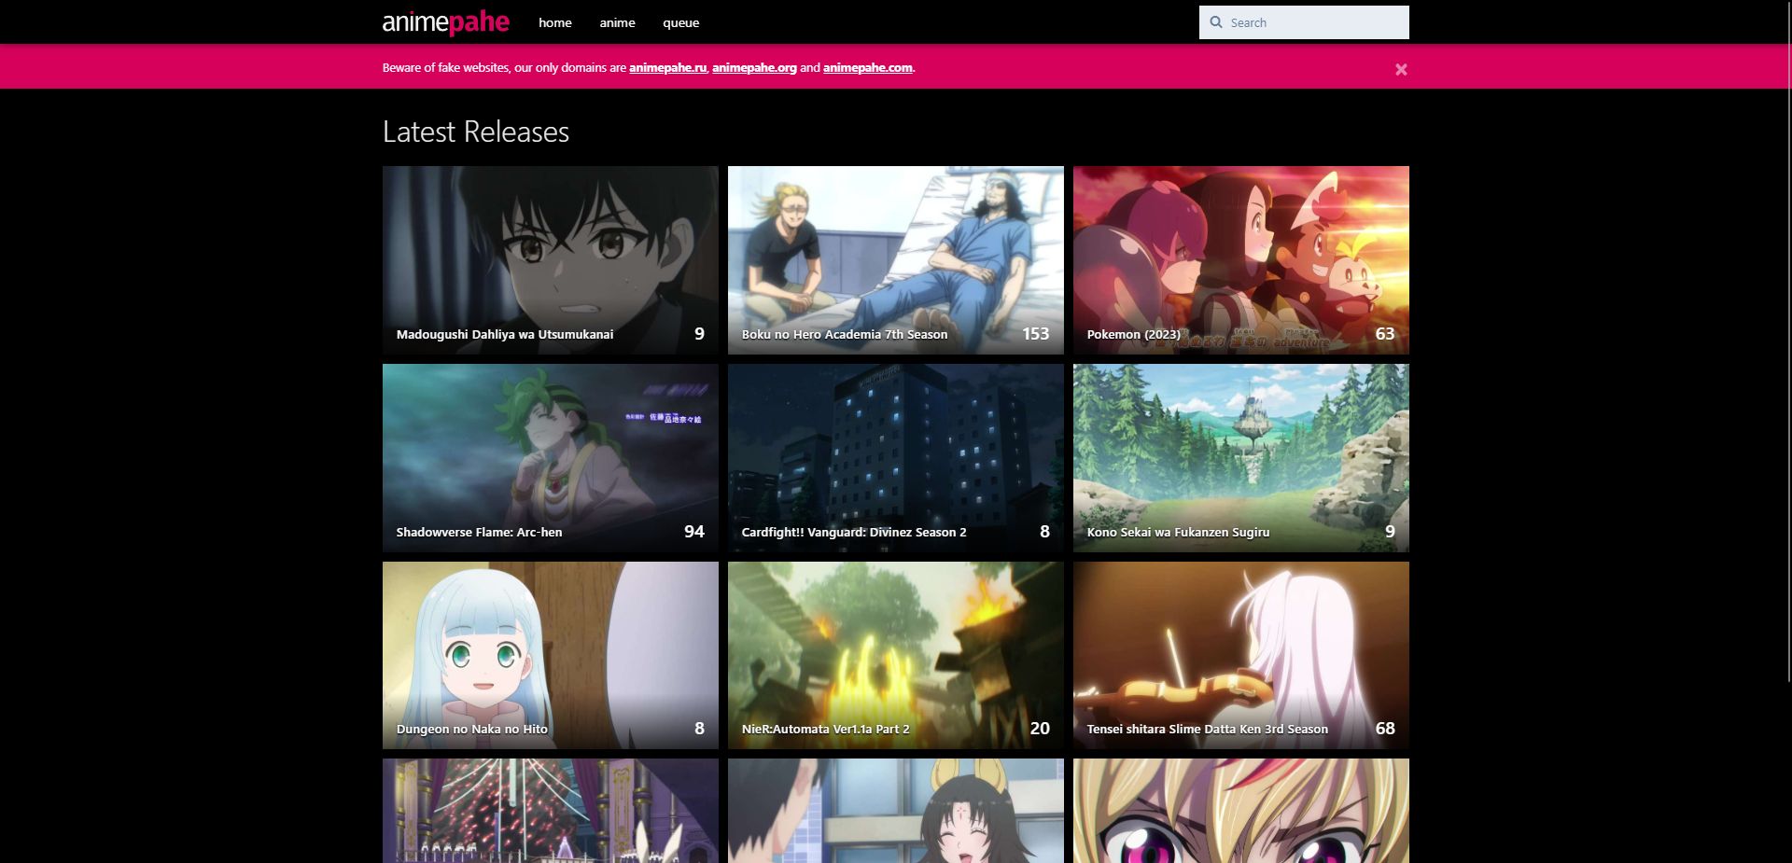This screenshot has height=863, width=1792.
Task: Open Boku no Hero Academia 7th Season thumbnail
Action: coord(896,260)
